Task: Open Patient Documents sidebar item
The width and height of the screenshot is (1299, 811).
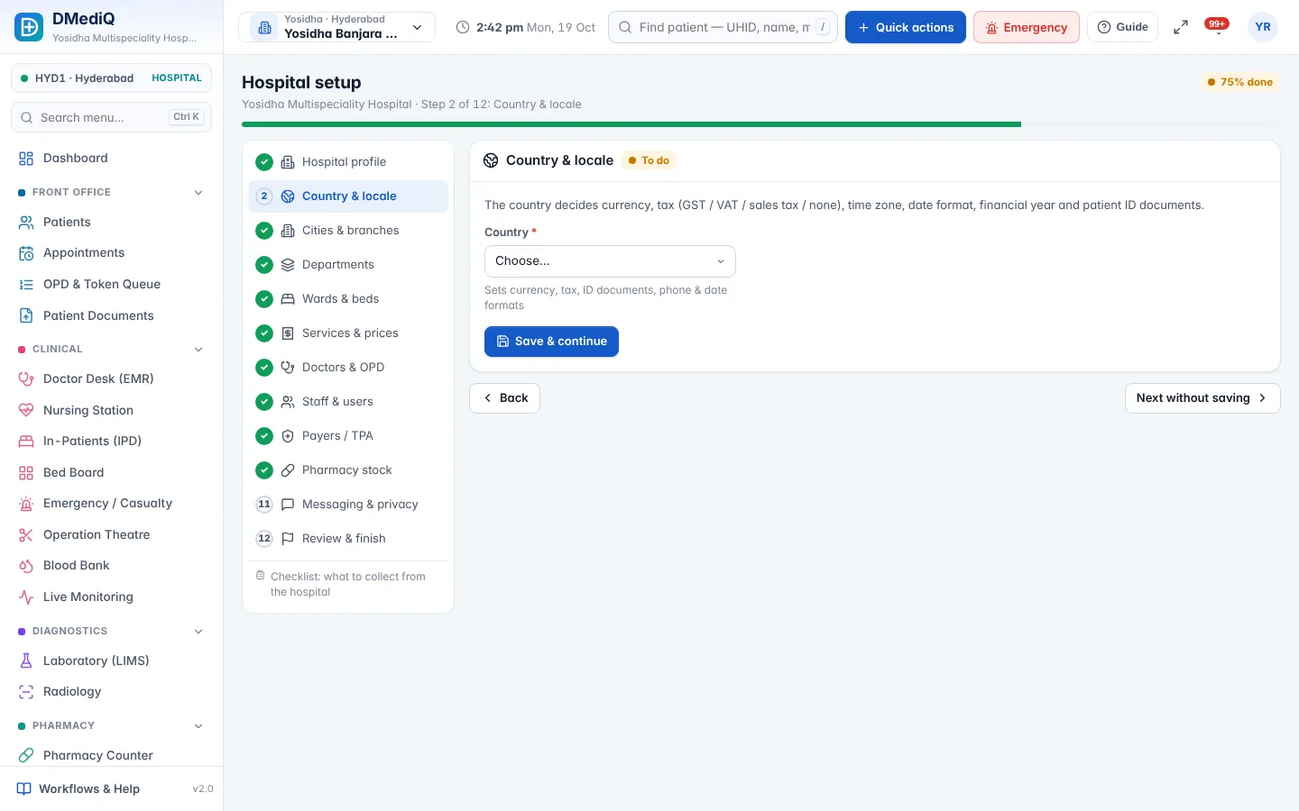Action: (x=111, y=315)
